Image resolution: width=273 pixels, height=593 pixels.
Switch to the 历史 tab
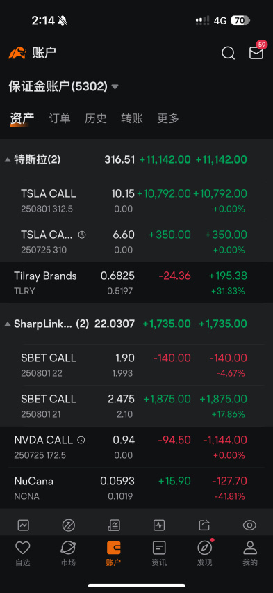(96, 118)
